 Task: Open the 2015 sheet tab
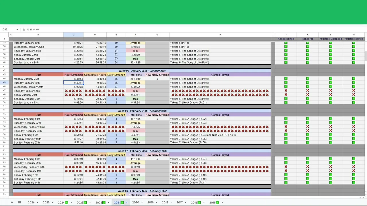(214, 203)
